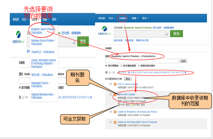
Task: Click 新检索 in the left screenshot toolbar
Action: [16, 19]
